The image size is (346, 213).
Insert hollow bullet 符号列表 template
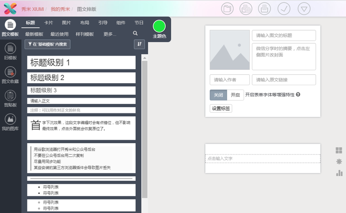pos(81,205)
